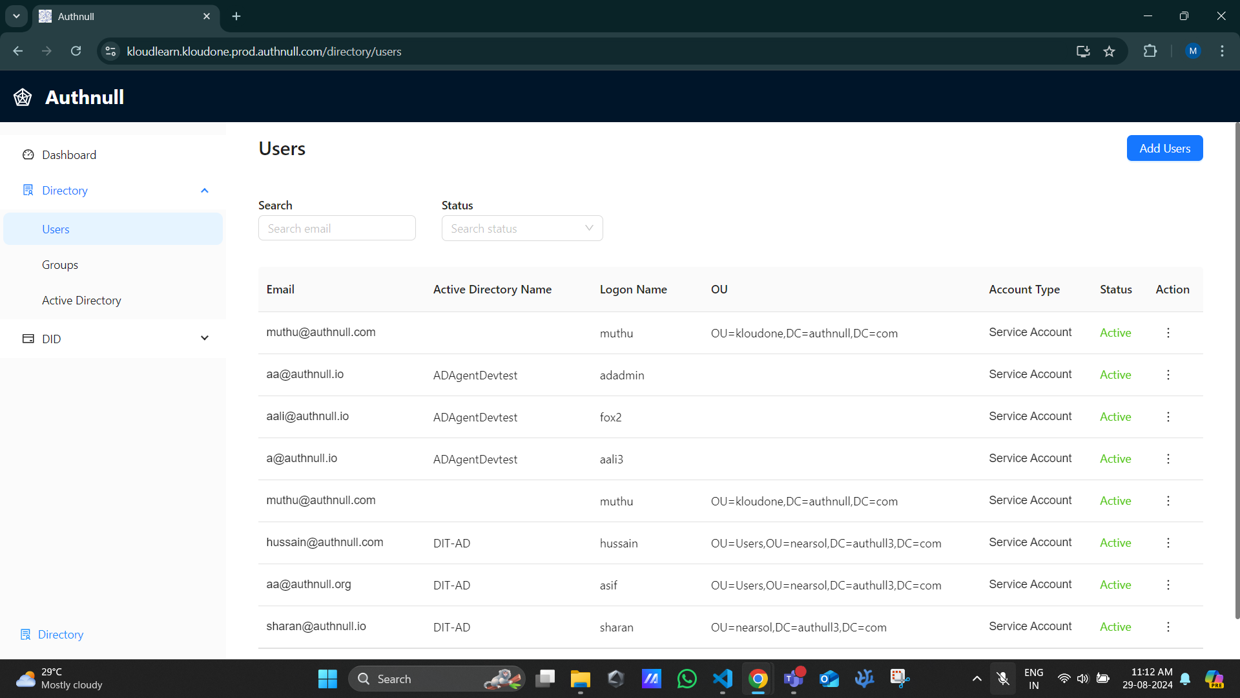
Task: Select Groups under Directory in sidebar
Action: [61, 264]
